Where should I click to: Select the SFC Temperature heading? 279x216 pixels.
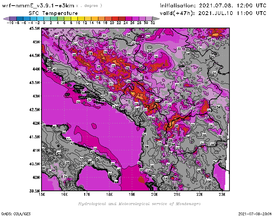tap(53, 13)
